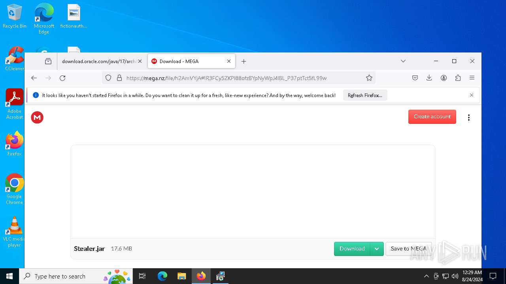Viewport: 506px width, 284px height.
Task: Show hidden system tray icons
Action: point(426,276)
